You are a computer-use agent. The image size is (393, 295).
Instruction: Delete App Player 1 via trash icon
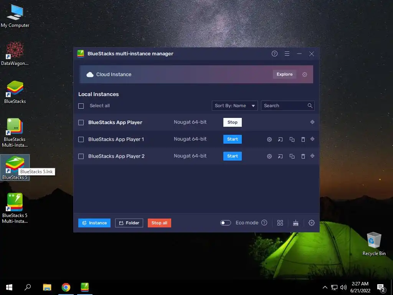tap(303, 139)
